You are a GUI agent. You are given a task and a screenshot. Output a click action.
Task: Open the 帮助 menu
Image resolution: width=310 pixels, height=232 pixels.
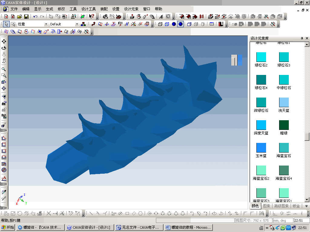pyautogui.click(x=158, y=9)
